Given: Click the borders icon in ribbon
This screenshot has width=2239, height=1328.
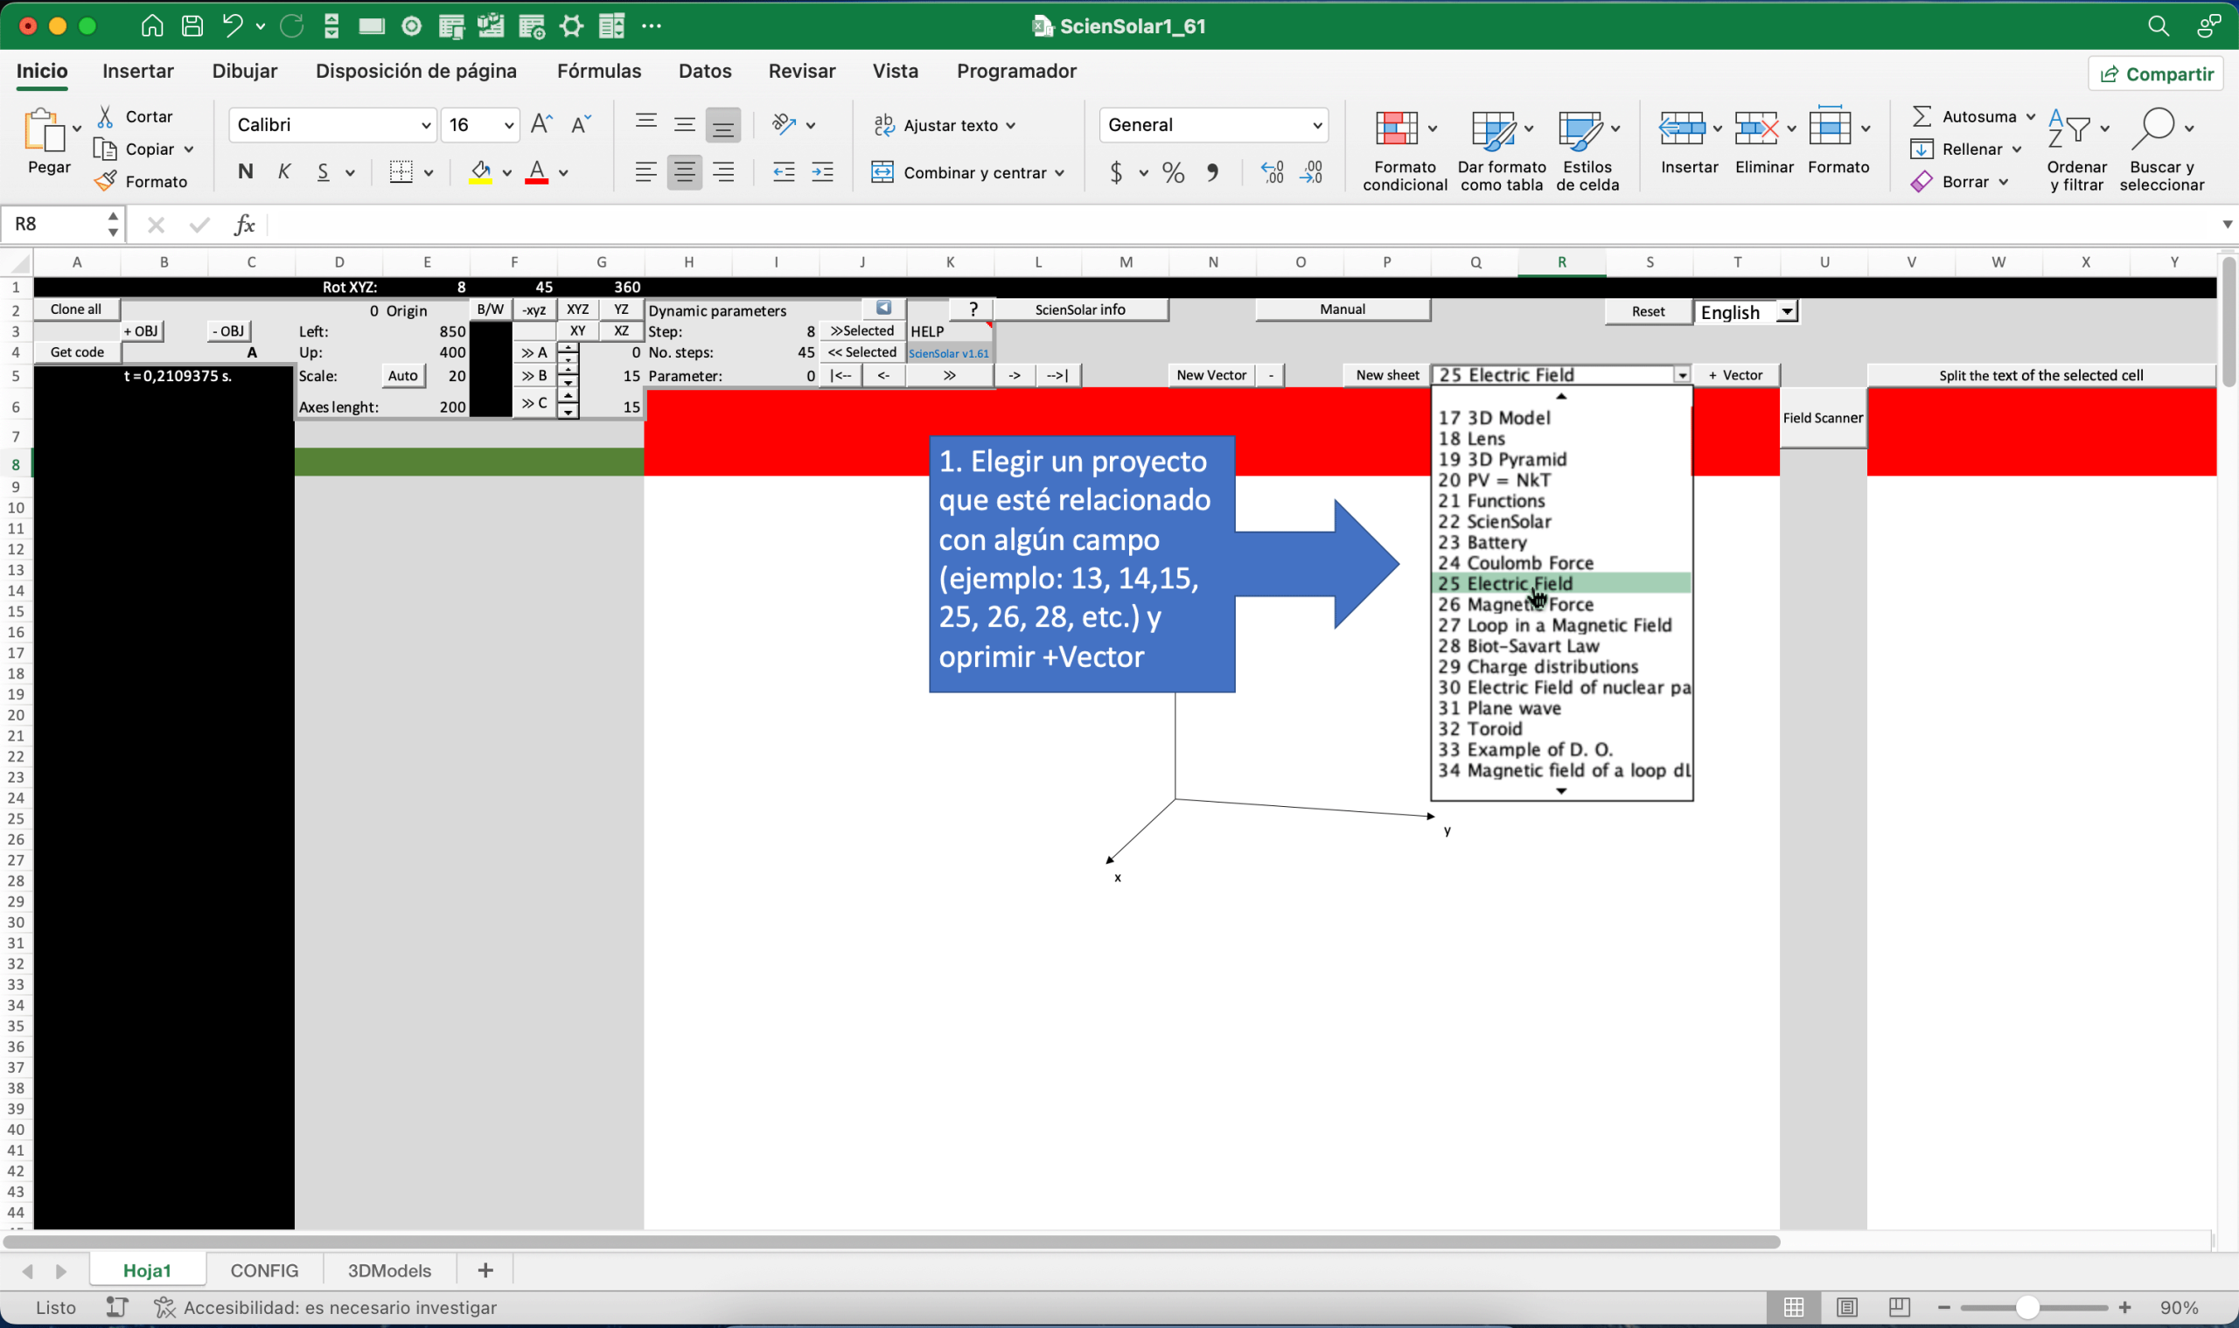Looking at the screenshot, I should (401, 172).
